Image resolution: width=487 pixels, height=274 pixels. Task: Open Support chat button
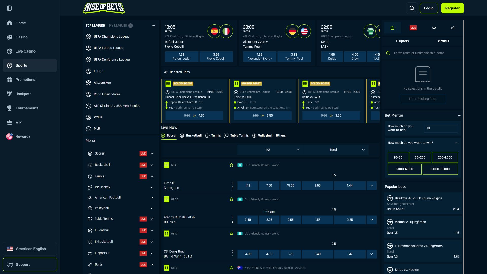[x=30, y=265]
